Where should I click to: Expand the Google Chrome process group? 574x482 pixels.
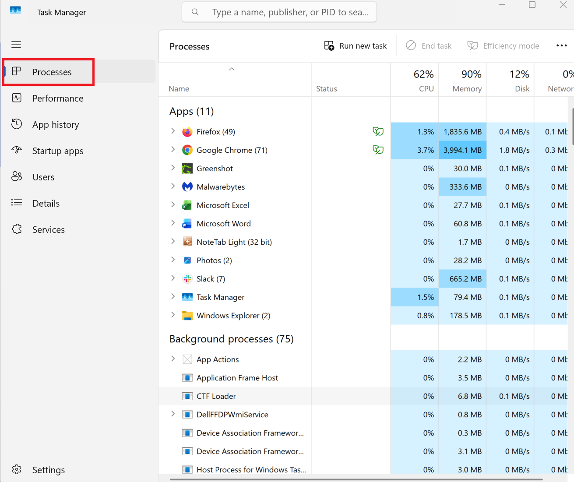[x=173, y=150]
